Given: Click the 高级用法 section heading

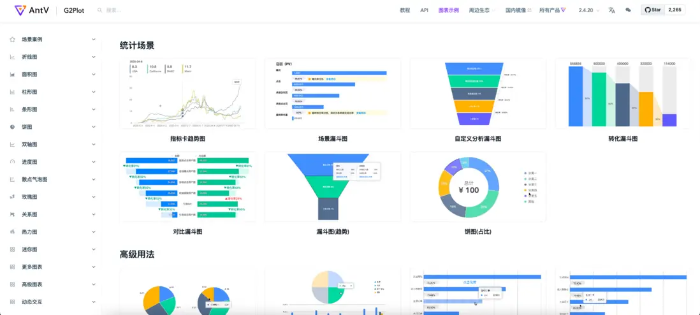Looking at the screenshot, I should [137, 254].
